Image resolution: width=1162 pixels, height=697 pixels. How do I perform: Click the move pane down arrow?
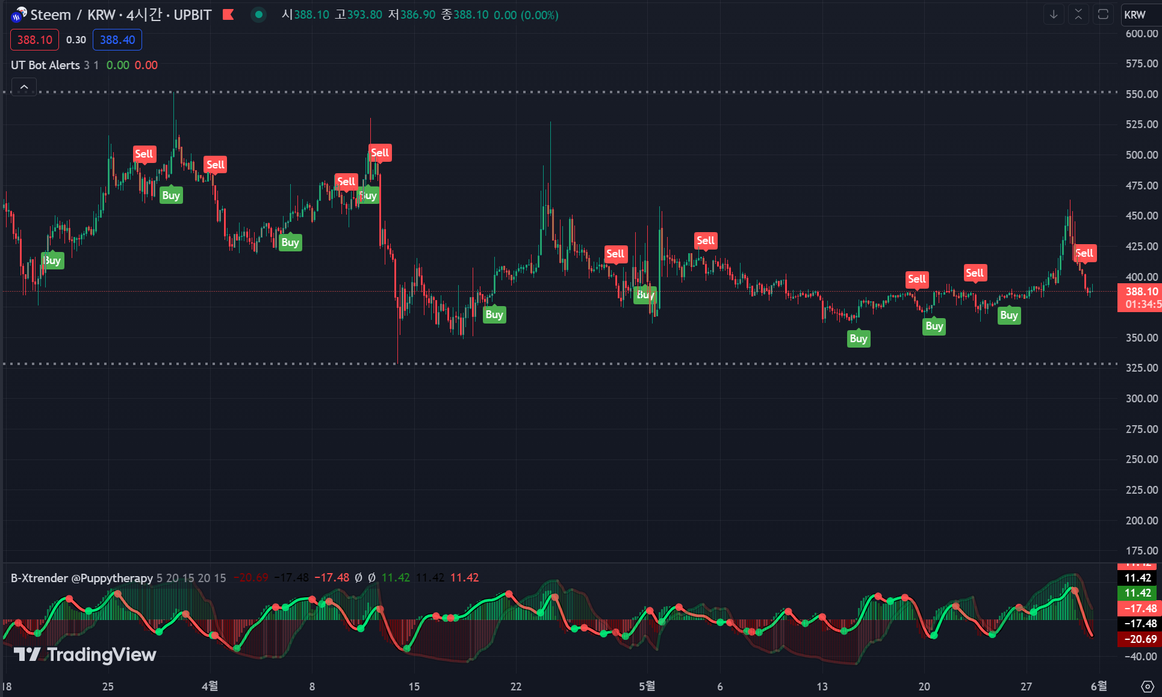[x=1054, y=14]
